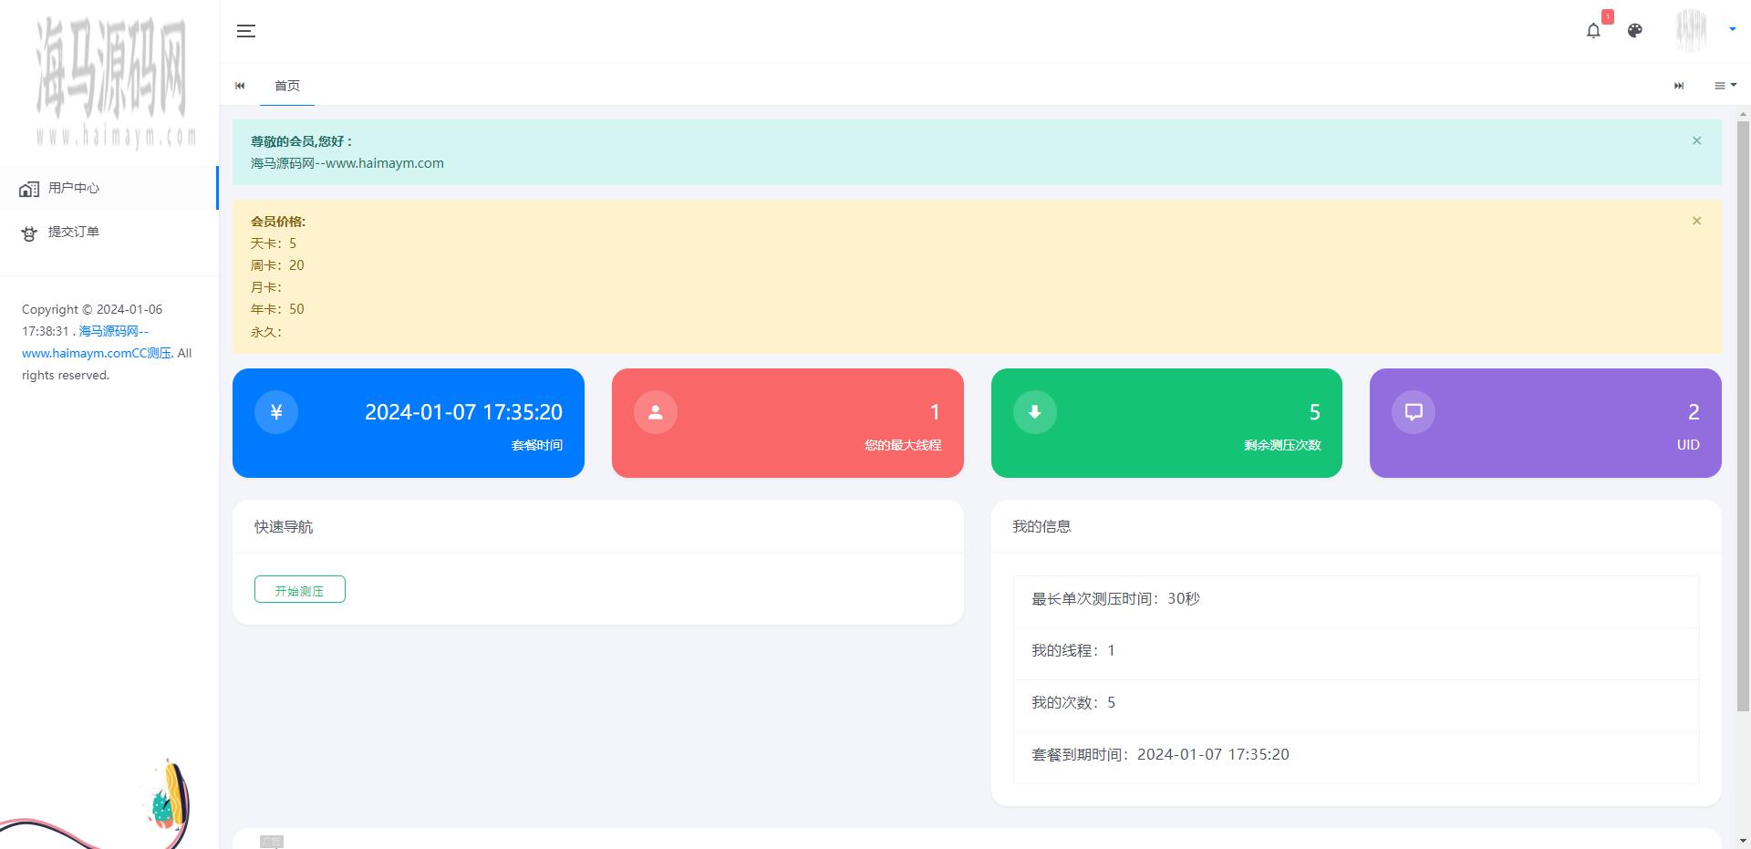
Task: Click the download arrow icon on the green card
Action: [x=1034, y=412]
